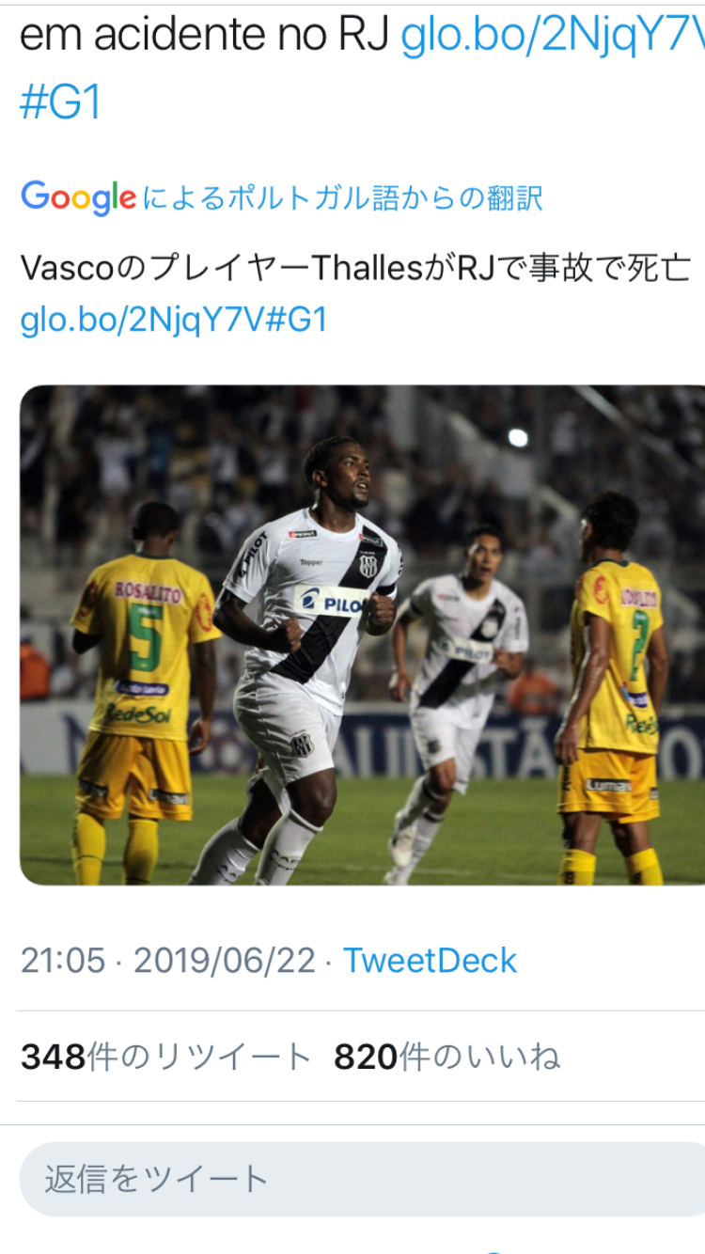This screenshot has height=1254, width=705.
Task: Open the glo.bo link after 'no RJ'
Action: (x=553, y=37)
